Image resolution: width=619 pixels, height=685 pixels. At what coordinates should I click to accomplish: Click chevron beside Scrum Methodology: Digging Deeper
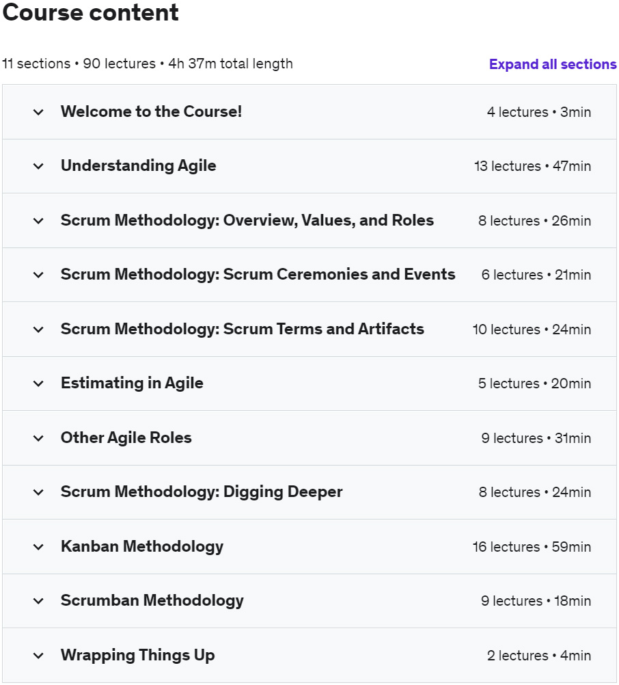38,492
